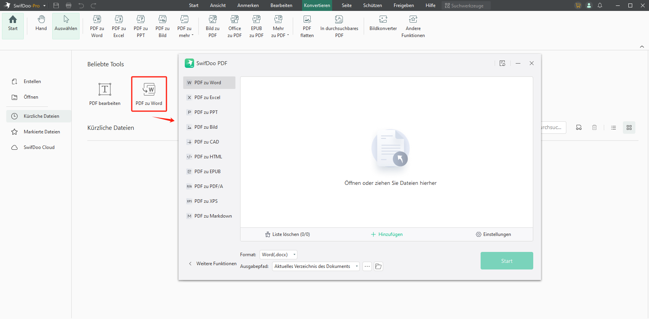This screenshot has width=649, height=319.
Task: Open PDF zu Word in the ribbon
Action: click(97, 26)
